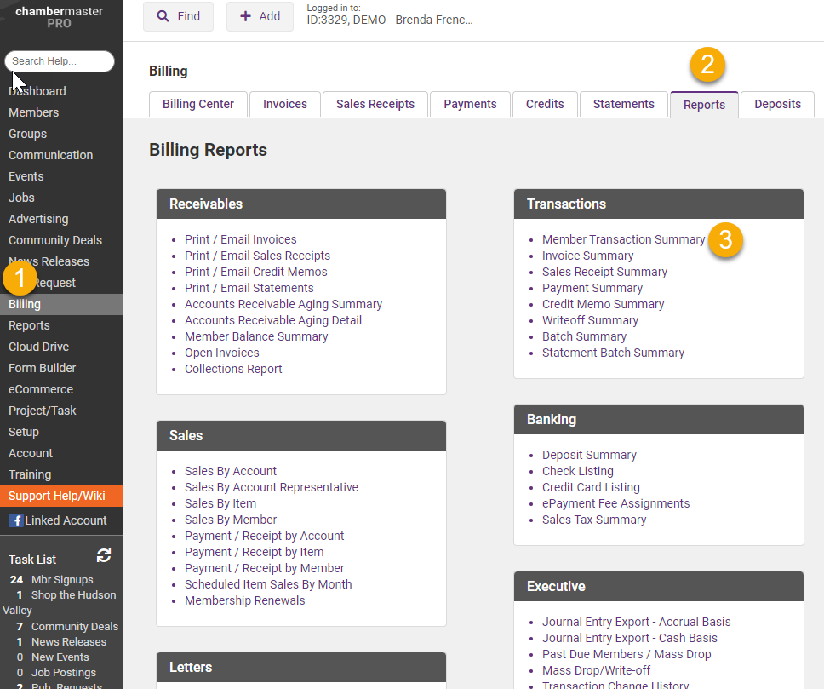Select Setup in the sidebar
Image resolution: width=824 pixels, height=689 pixels.
(26, 431)
